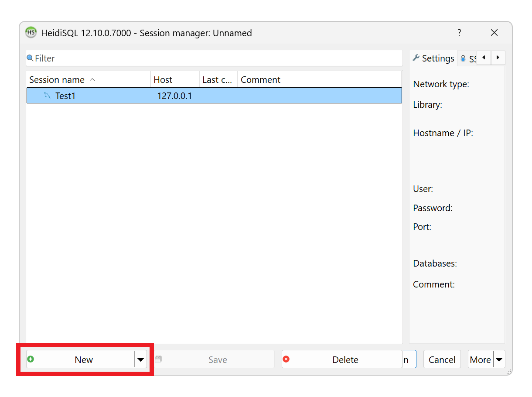Open the partially hidden SSH tunnel tab
532x397 pixels.
pyautogui.click(x=467, y=59)
